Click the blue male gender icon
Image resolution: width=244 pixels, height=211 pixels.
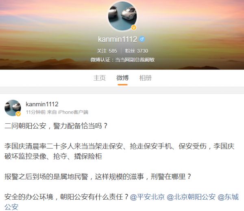click(142, 39)
